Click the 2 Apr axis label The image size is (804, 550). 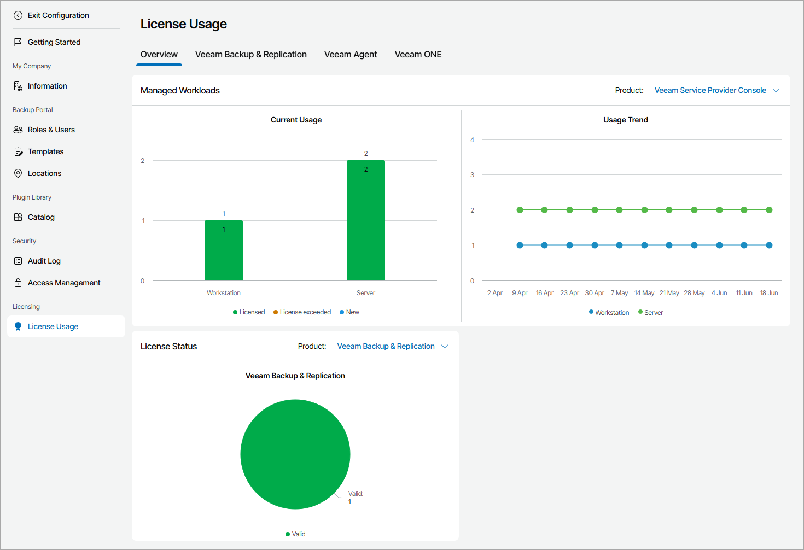point(495,293)
